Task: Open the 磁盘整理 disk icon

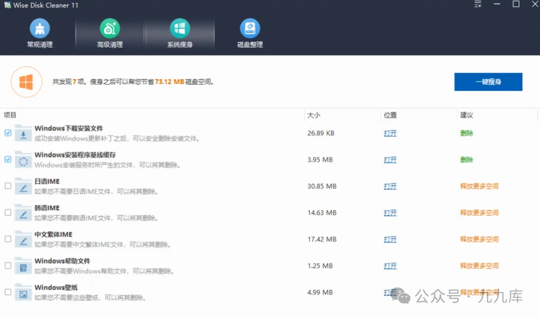Action: 250,28
